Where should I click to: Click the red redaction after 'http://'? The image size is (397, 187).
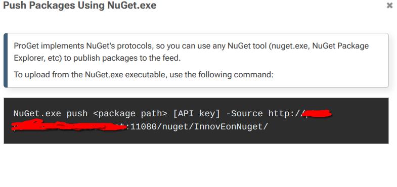tap(318, 114)
